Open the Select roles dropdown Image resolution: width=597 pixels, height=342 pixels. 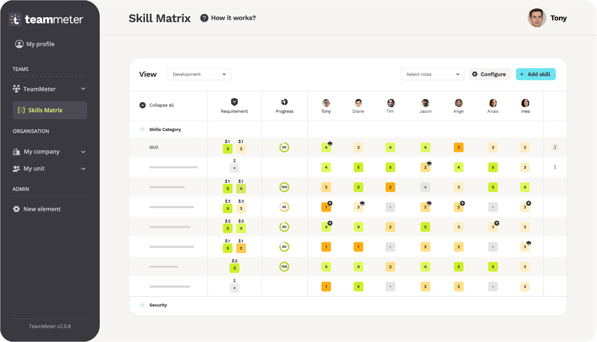(x=433, y=74)
